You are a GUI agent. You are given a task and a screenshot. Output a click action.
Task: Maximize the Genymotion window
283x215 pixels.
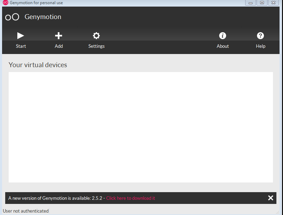(262, 3)
